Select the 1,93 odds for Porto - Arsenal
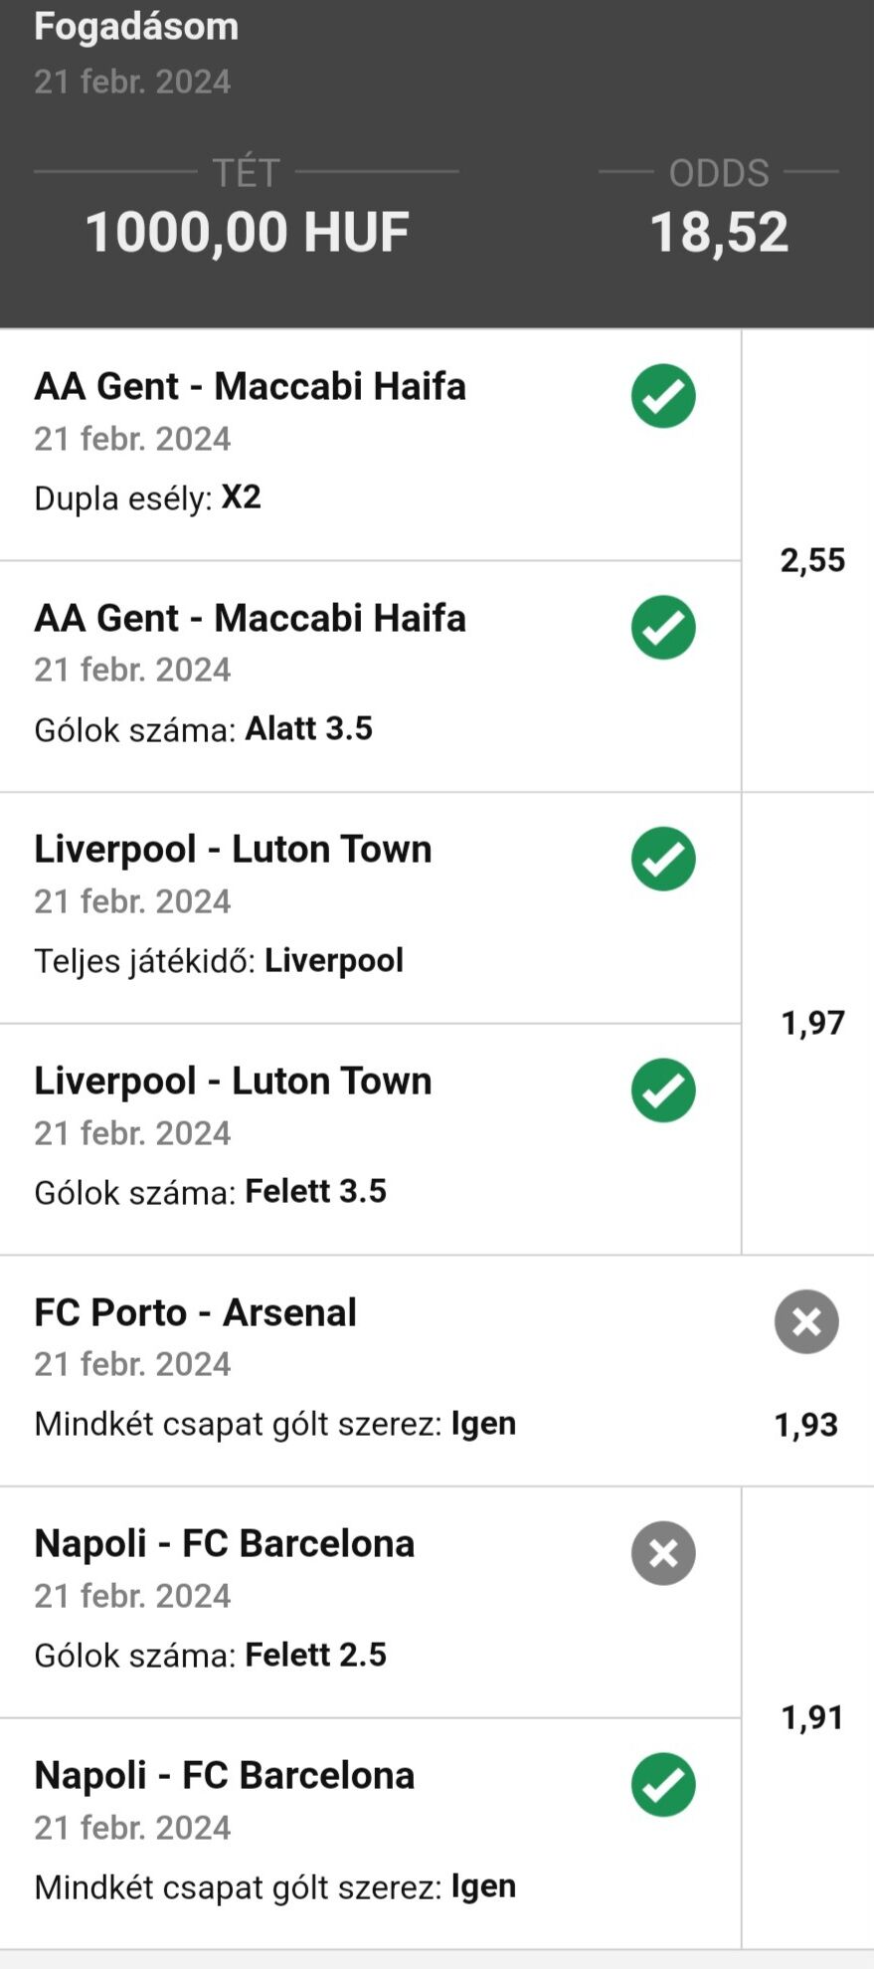874x1969 pixels. [x=806, y=1425]
